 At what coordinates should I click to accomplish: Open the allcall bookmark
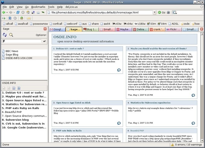[8, 24]
